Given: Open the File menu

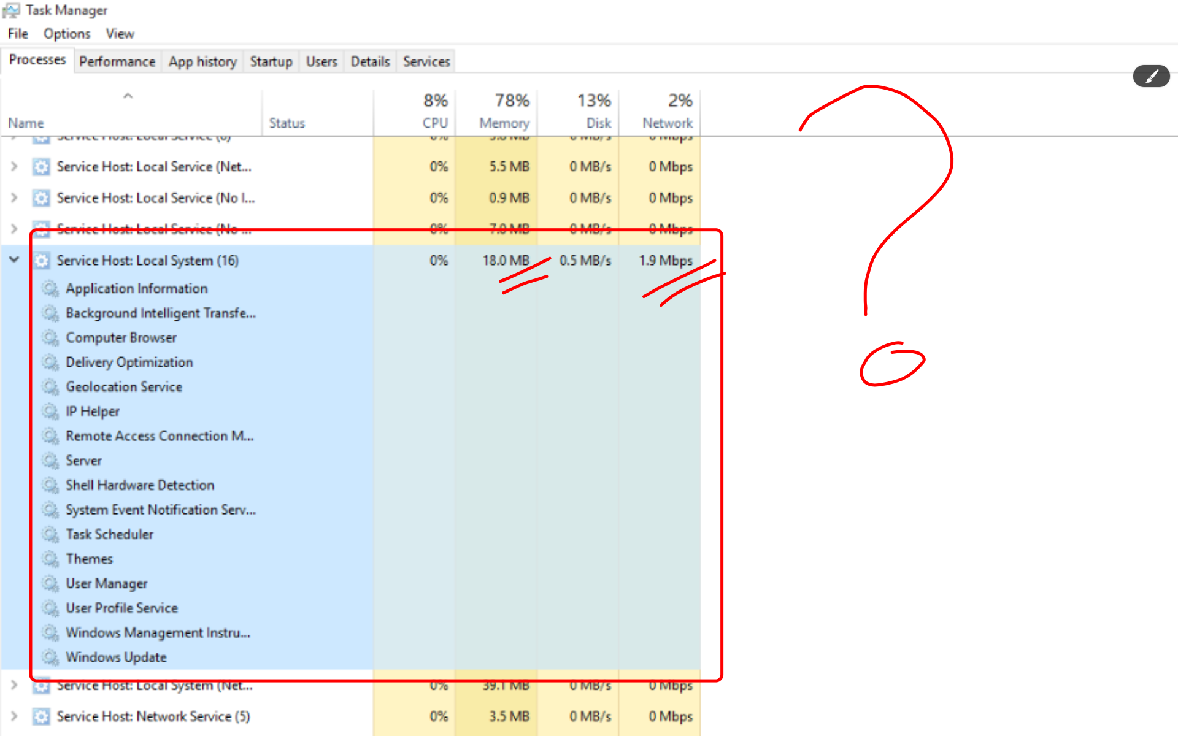Looking at the screenshot, I should (18, 34).
